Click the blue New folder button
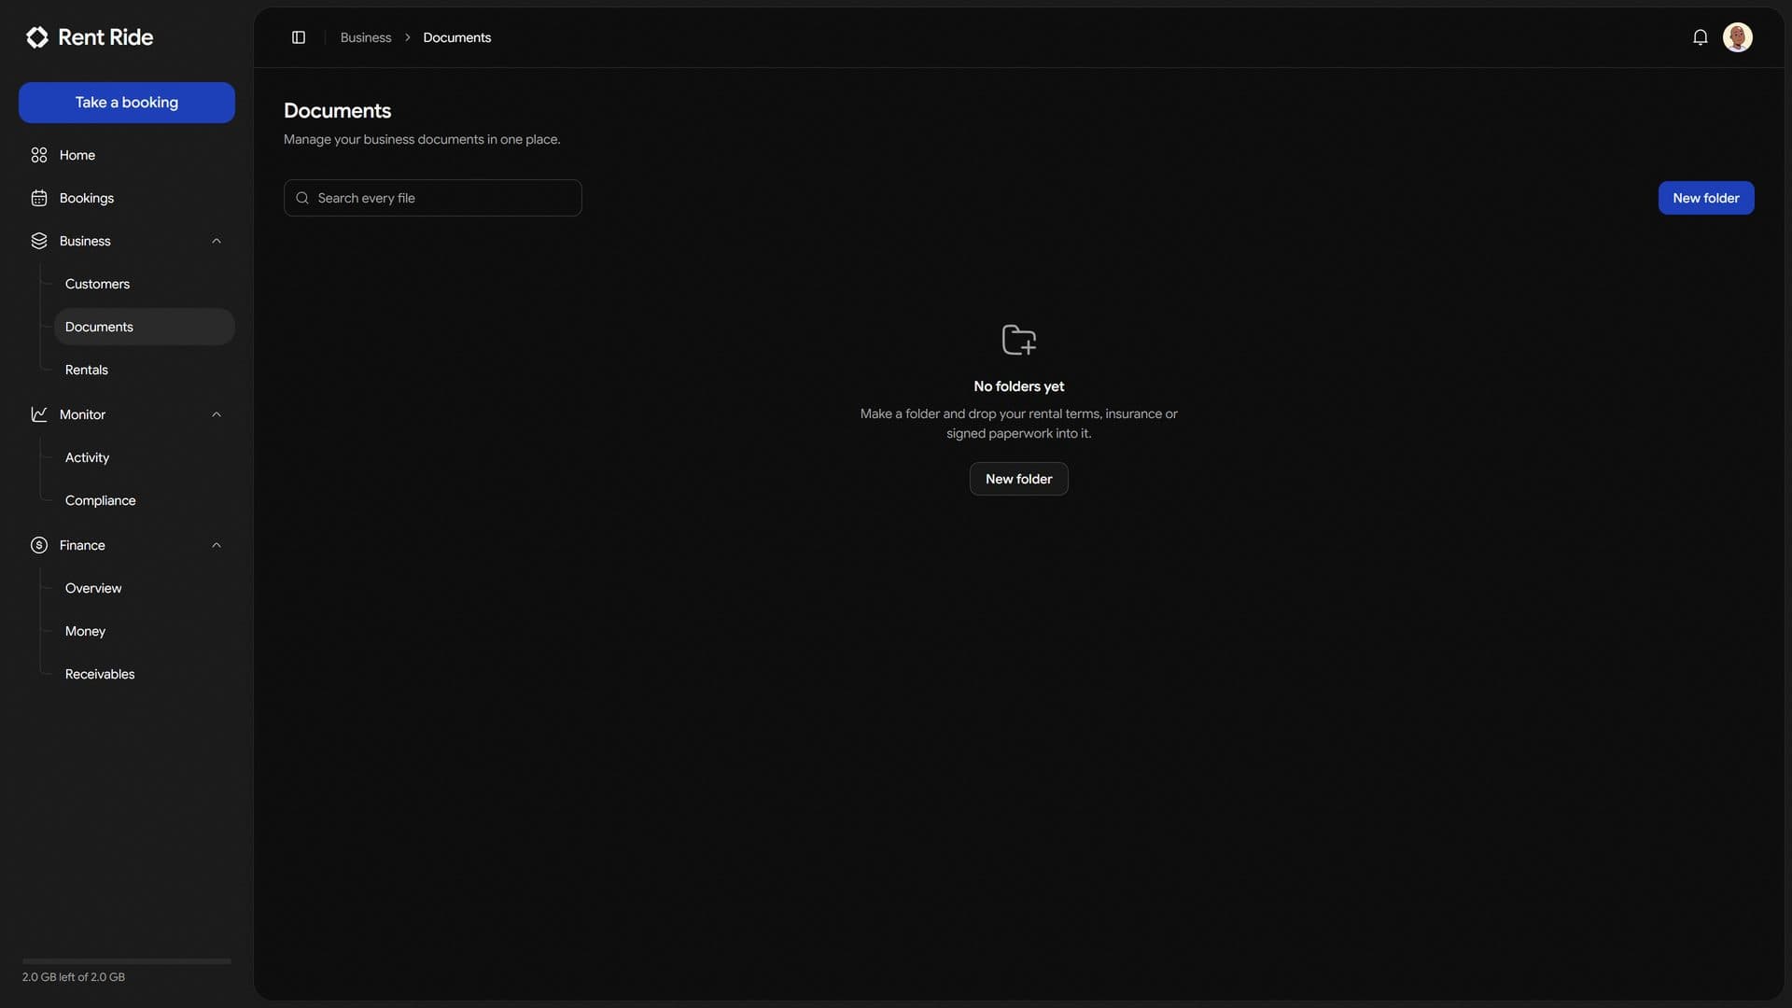This screenshot has height=1008, width=1792. pyautogui.click(x=1706, y=198)
